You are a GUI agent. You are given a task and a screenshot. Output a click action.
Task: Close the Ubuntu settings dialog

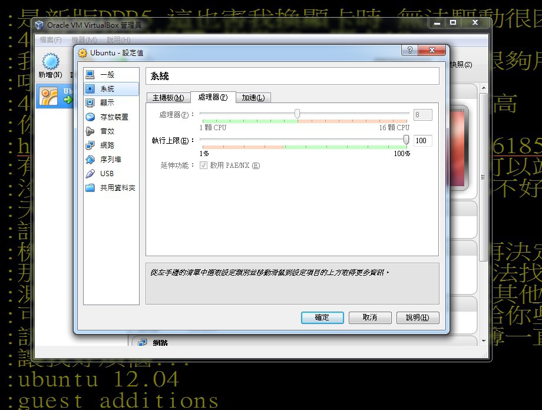[432, 50]
